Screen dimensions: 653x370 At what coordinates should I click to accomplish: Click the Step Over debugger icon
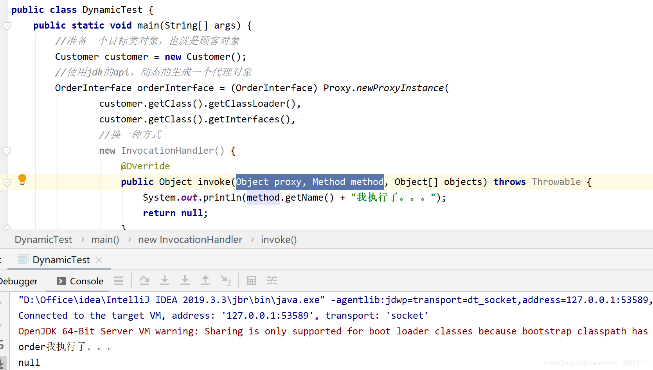pyautogui.click(x=144, y=280)
